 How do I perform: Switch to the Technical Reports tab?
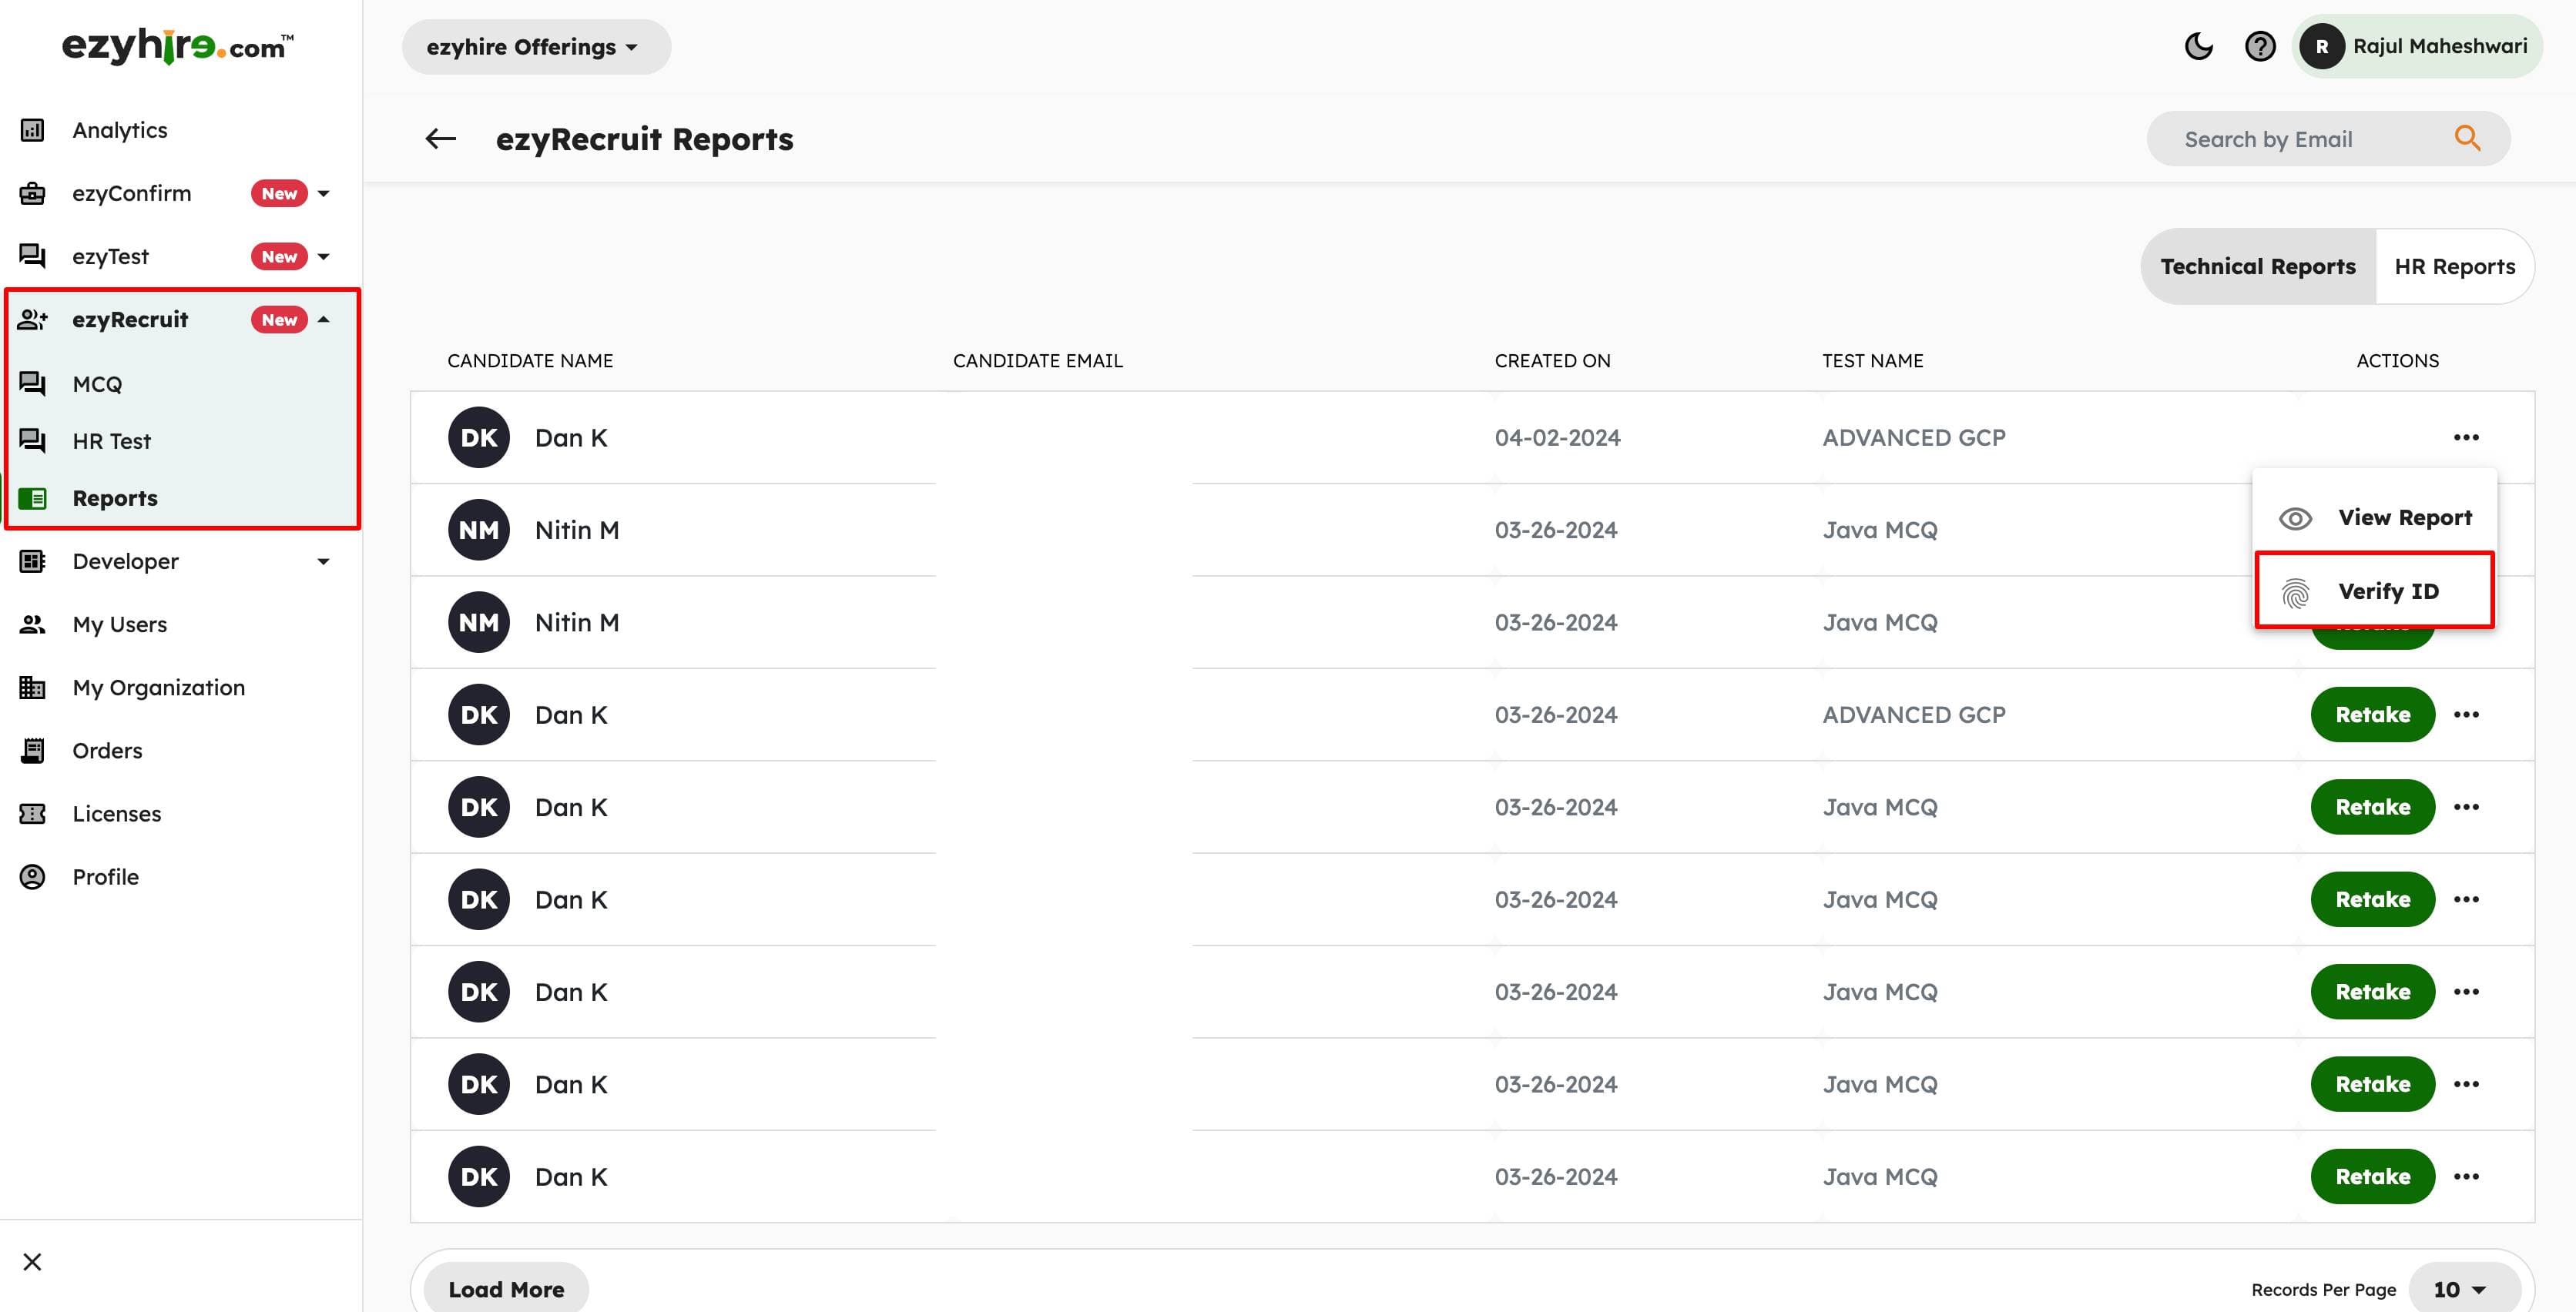2258,267
